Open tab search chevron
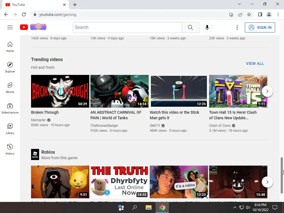The height and width of the screenshot is (213, 284). (x=239, y=4)
